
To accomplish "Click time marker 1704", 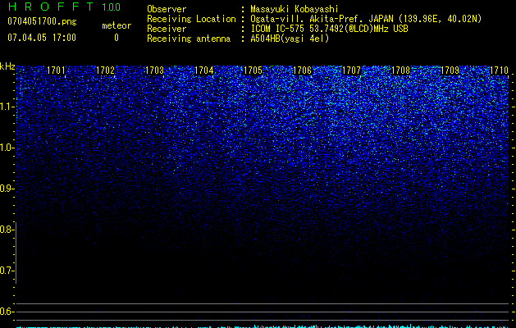I will pos(203,71).
